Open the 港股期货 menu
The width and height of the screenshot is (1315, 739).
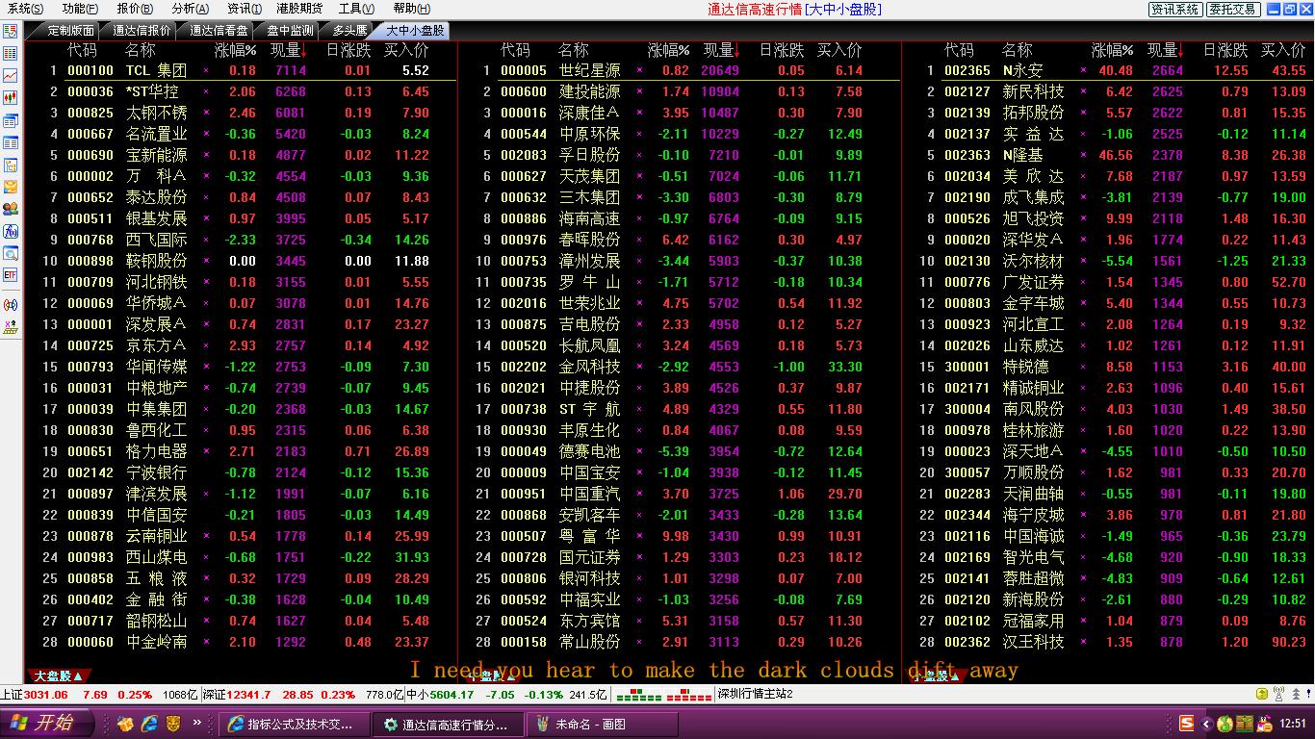pos(300,9)
